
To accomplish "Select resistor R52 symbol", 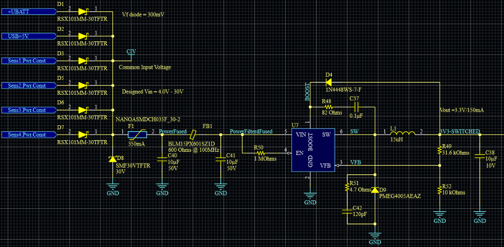I will 439,190.
